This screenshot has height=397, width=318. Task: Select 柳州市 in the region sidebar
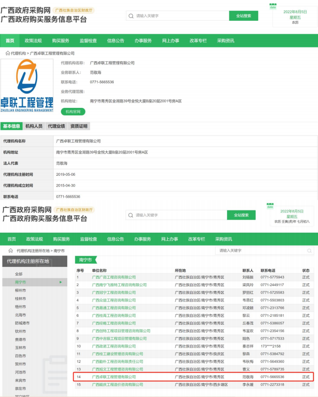click(20, 291)
